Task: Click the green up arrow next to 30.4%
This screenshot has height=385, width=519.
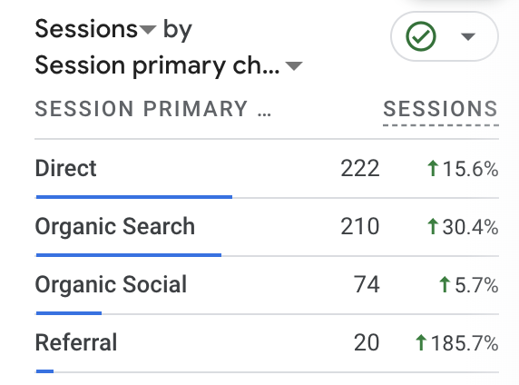Action: tap(433, 226)
